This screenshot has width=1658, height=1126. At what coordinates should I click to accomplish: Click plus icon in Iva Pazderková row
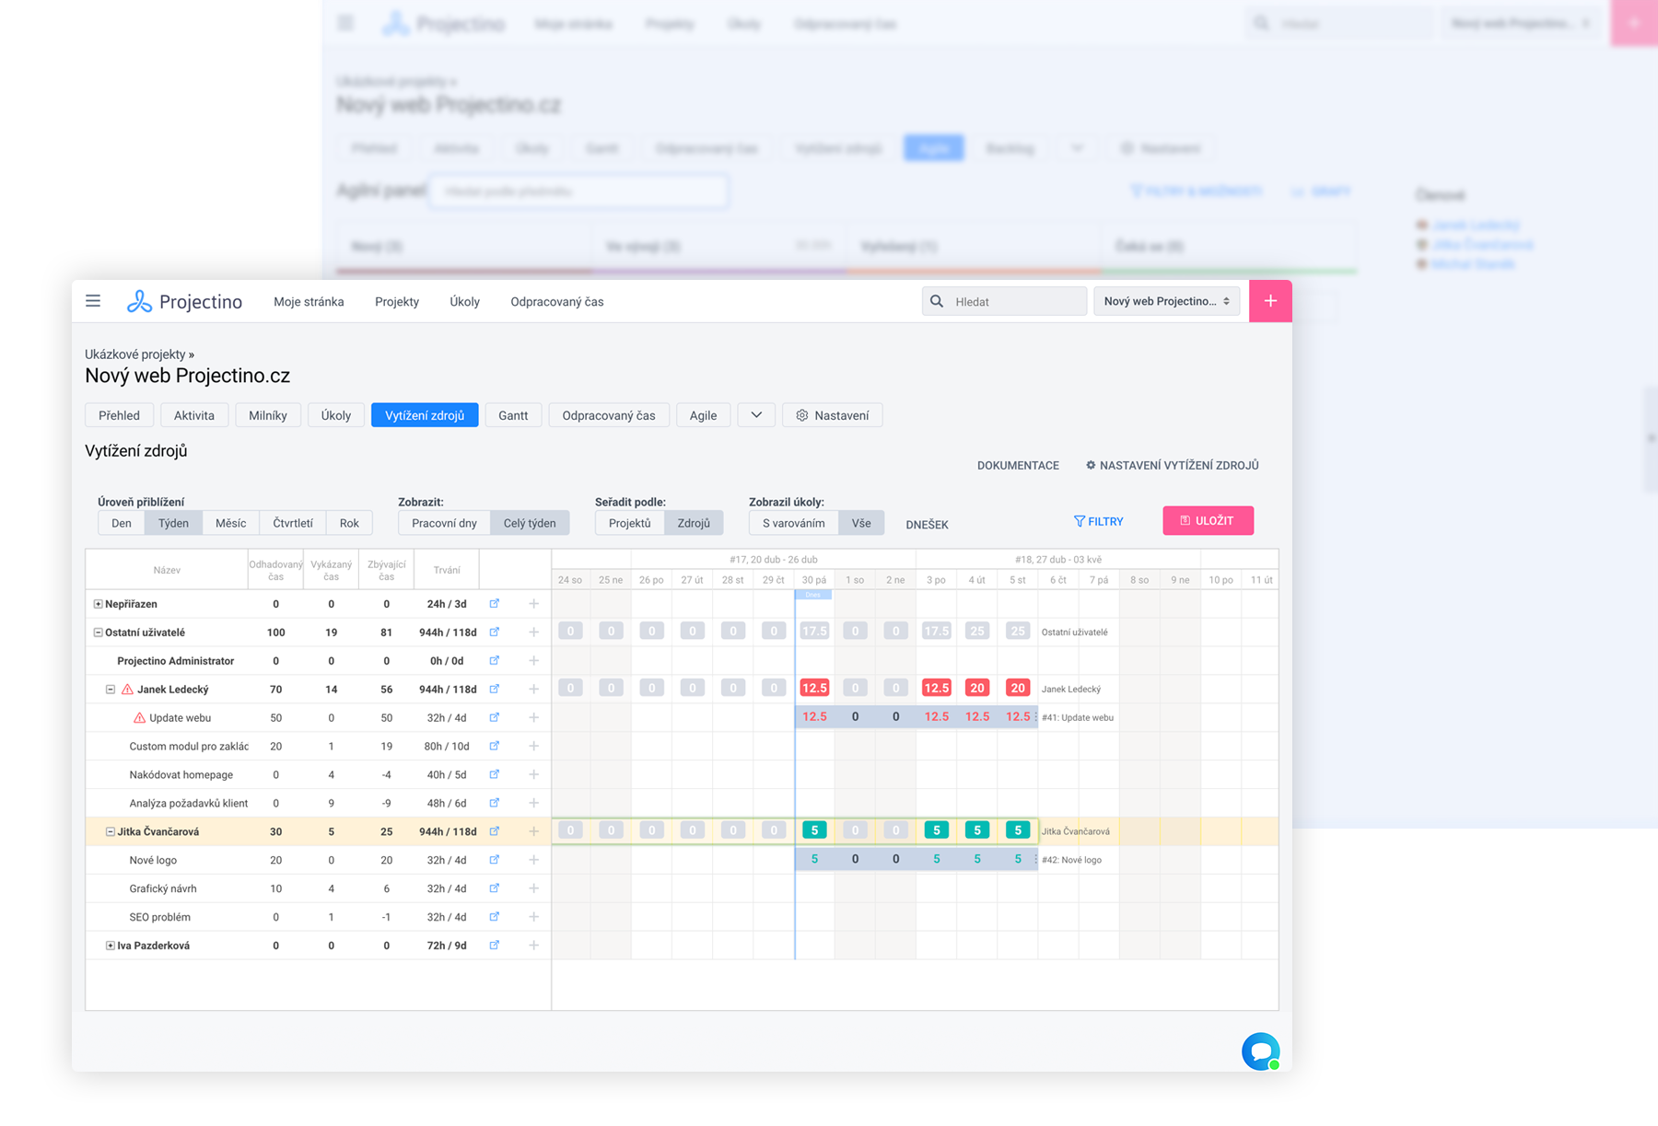pyautogui.click(x=533, y=946)
